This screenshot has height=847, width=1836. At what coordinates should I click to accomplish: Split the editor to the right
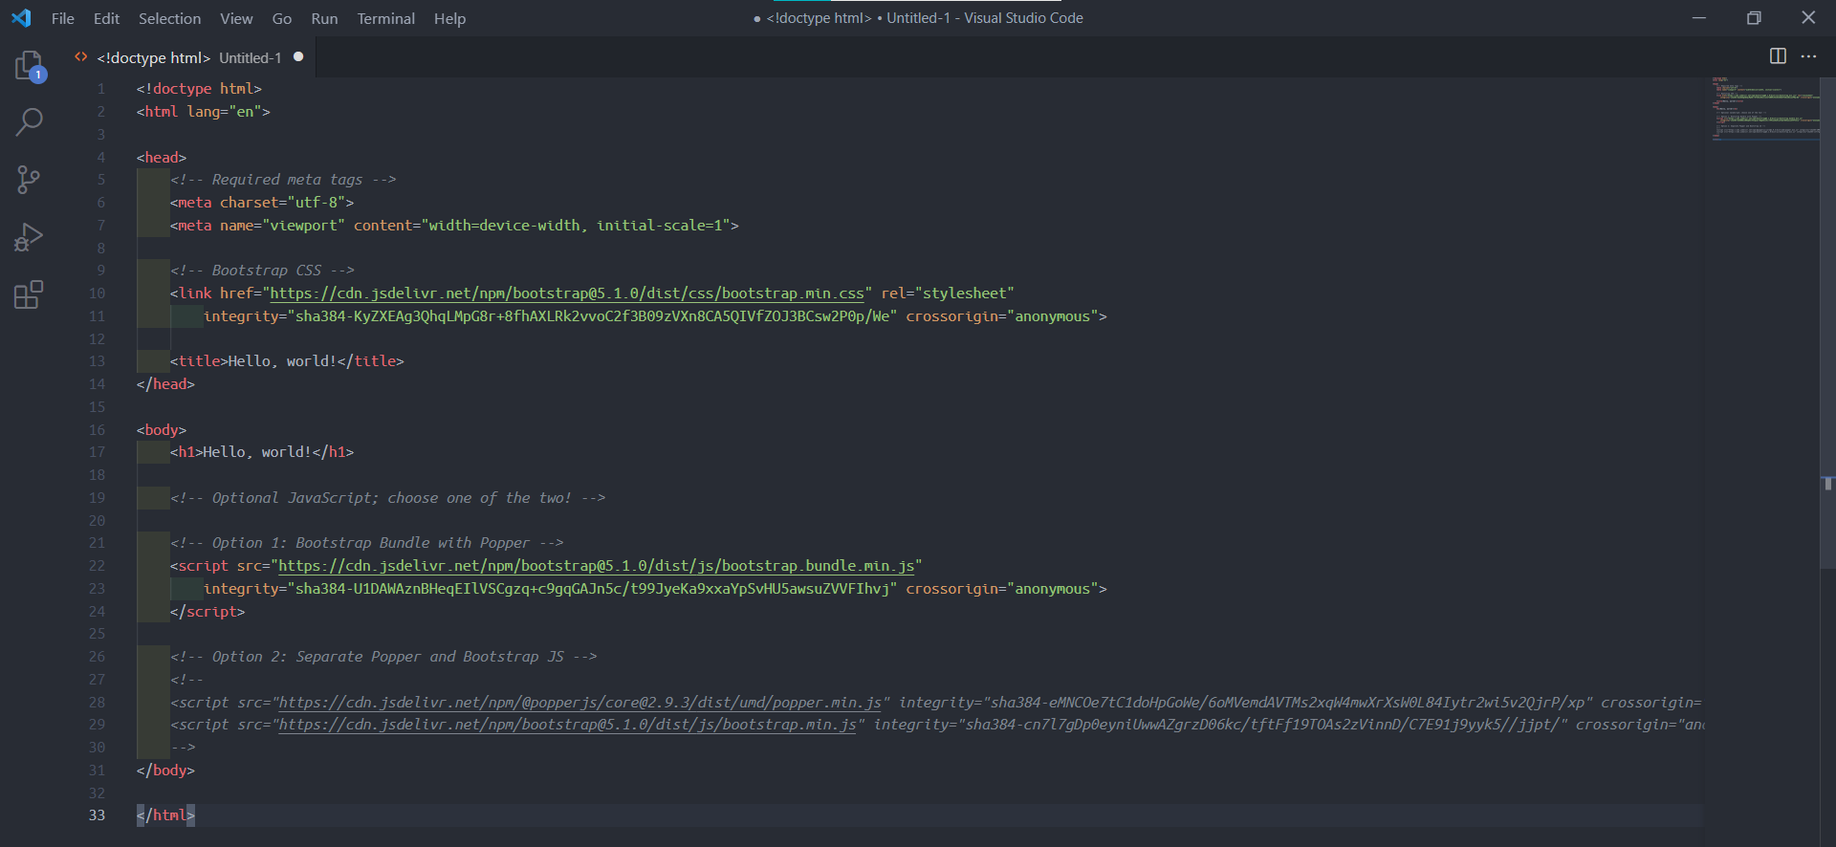(x=1778, y=56)
